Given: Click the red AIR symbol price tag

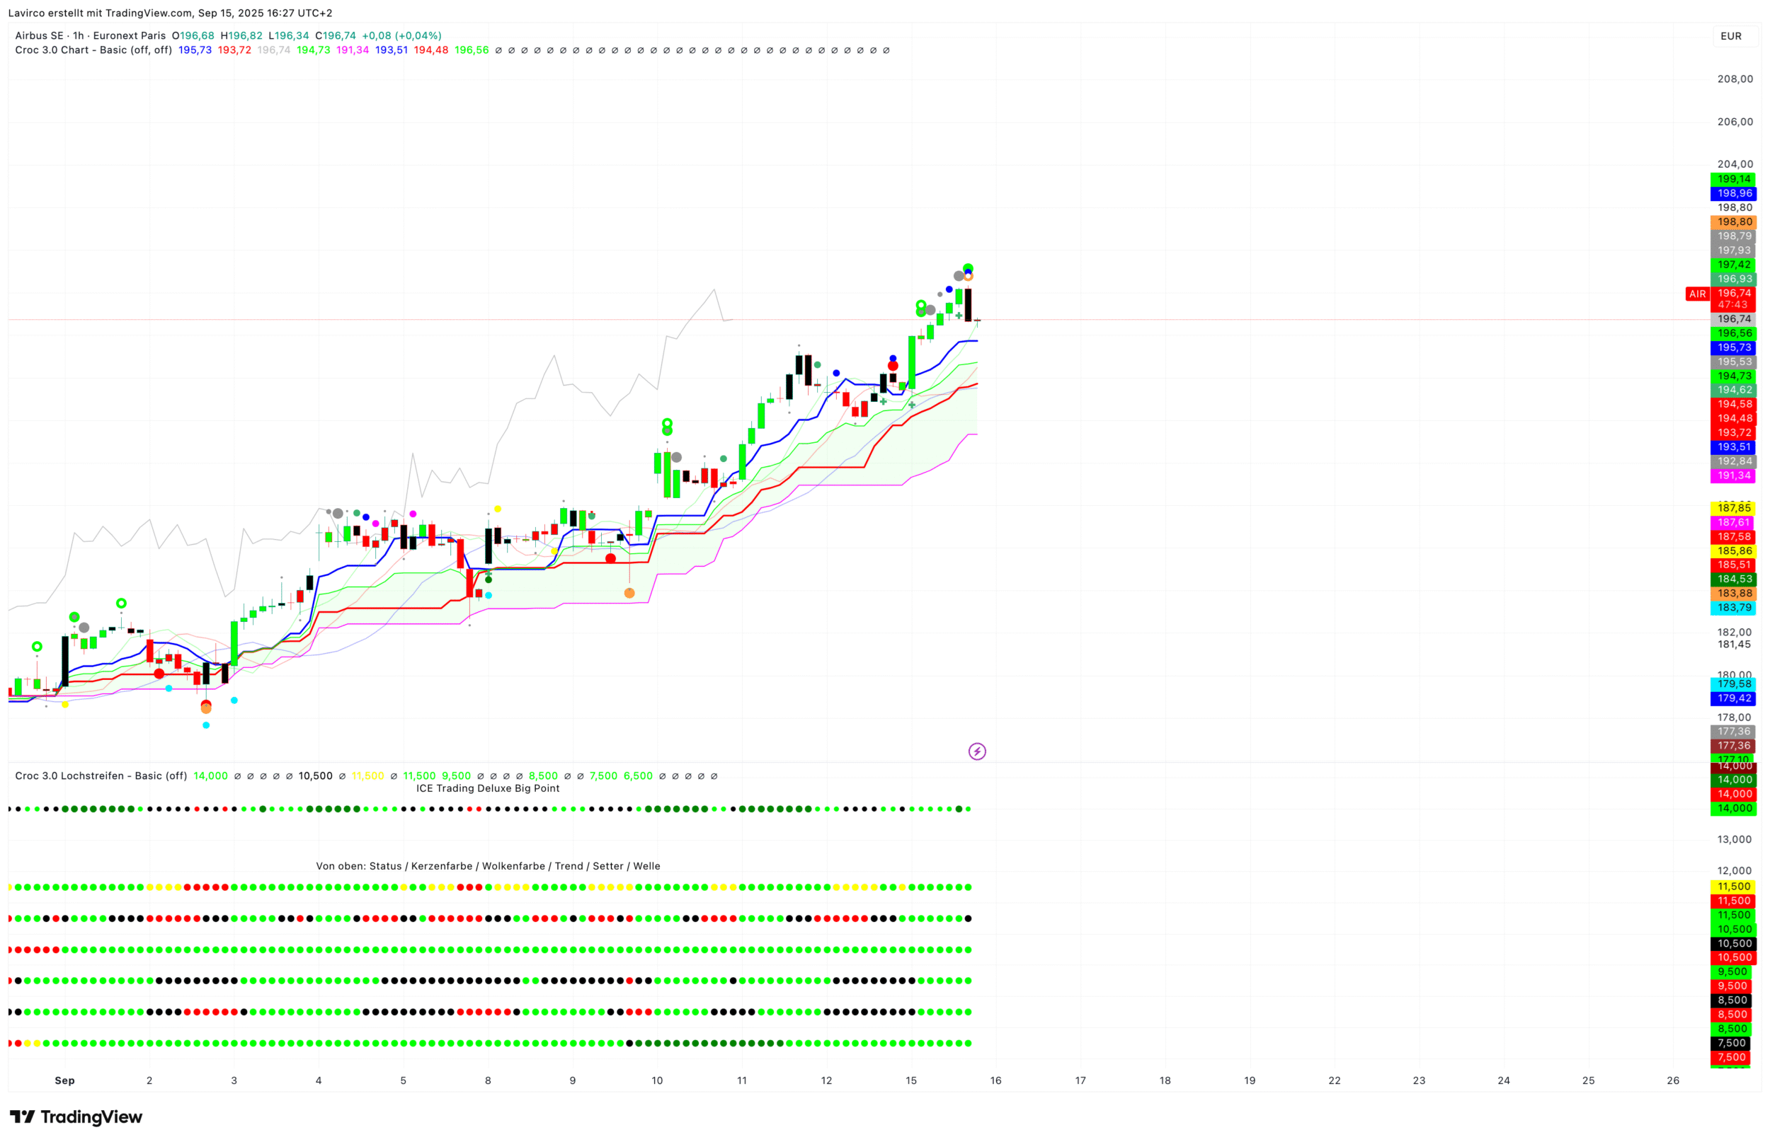Looking at the screenshot, I should point(1696,294).
